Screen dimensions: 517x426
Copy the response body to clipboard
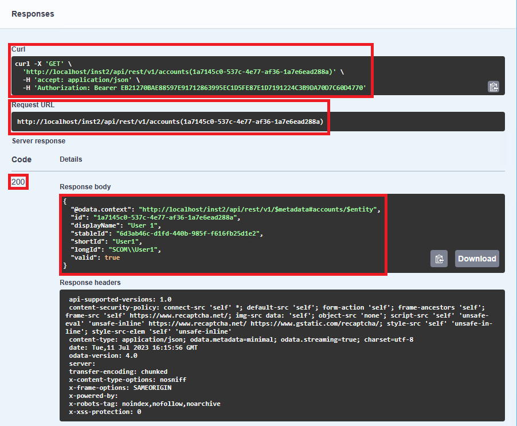(438, 259)
